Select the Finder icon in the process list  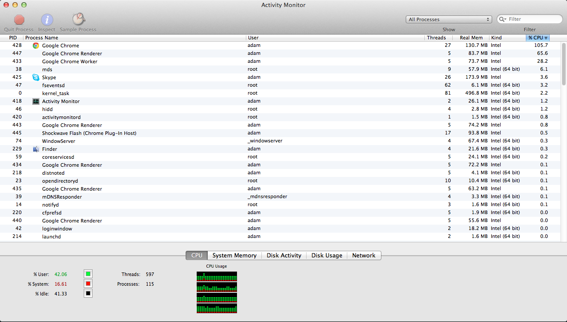coord(36,149)
